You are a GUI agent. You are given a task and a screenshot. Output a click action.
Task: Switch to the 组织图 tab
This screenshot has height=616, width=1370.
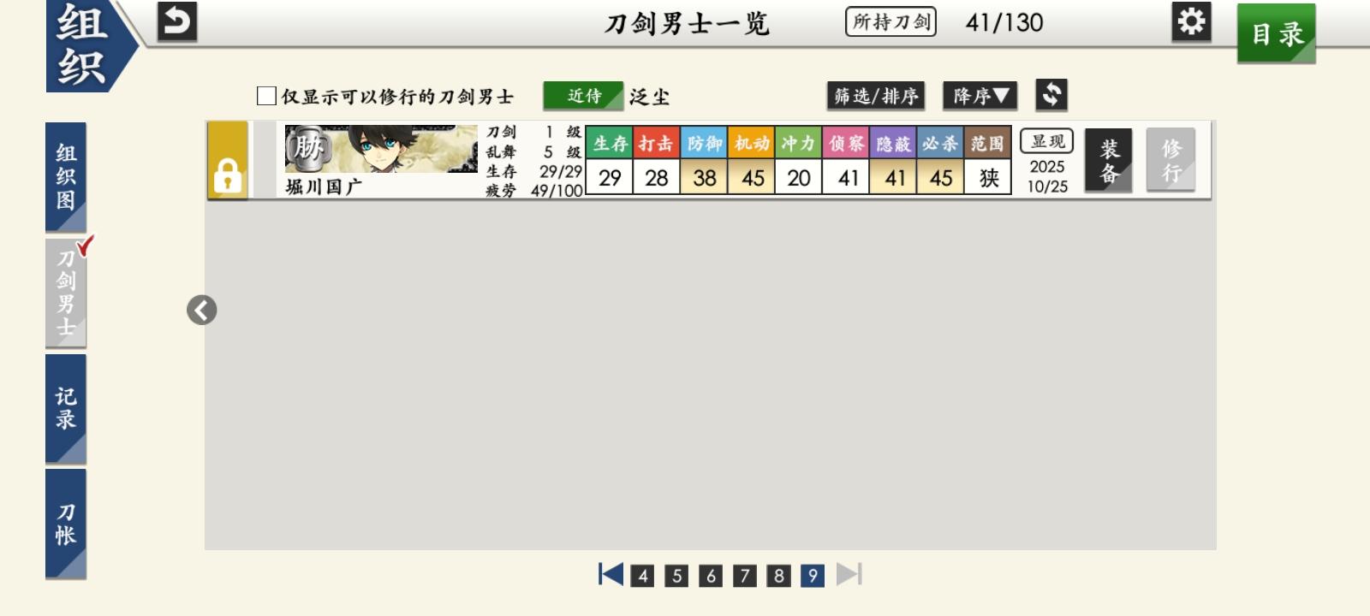[x=66, y=177]
